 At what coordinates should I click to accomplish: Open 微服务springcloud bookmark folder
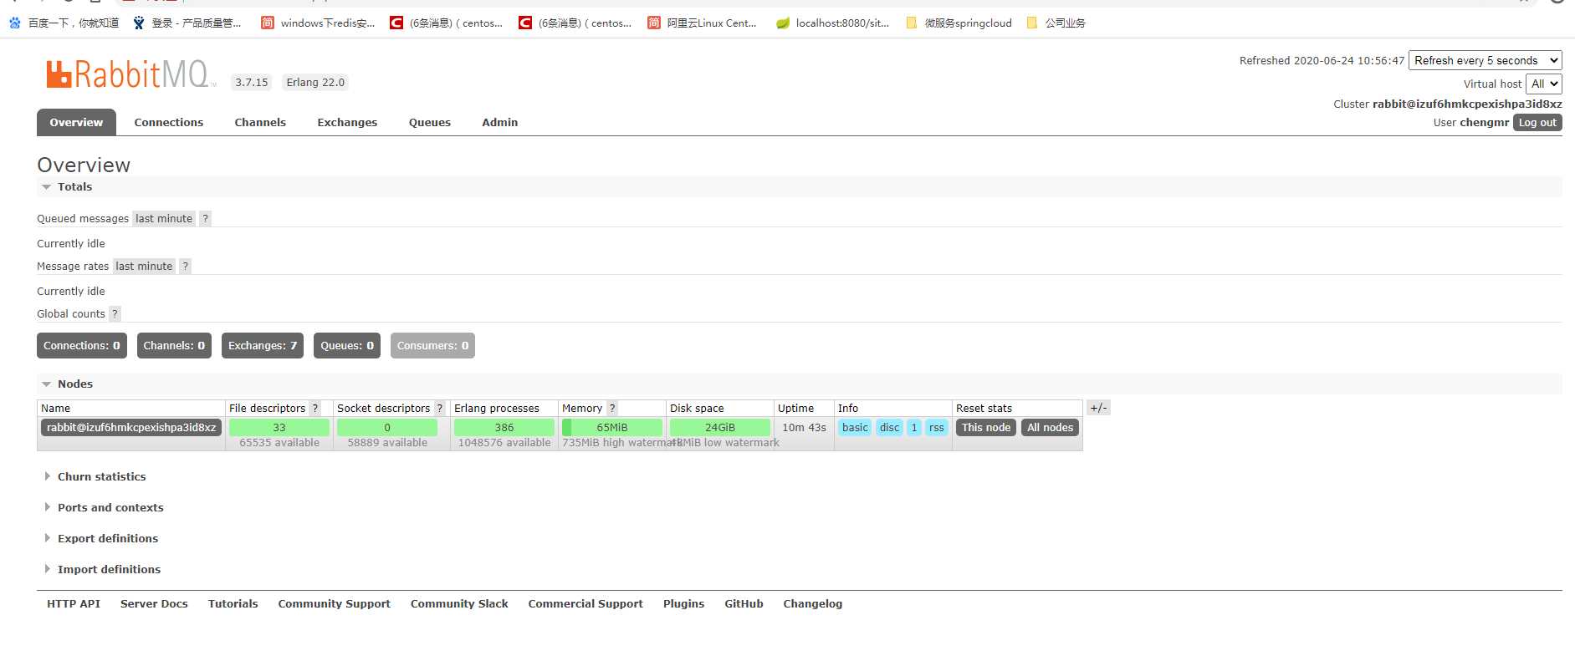coord(959,23)
